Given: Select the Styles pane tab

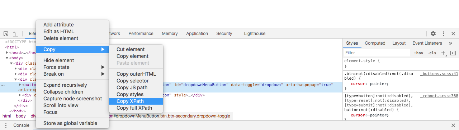Looking at the screenshot, I should 352,43.
